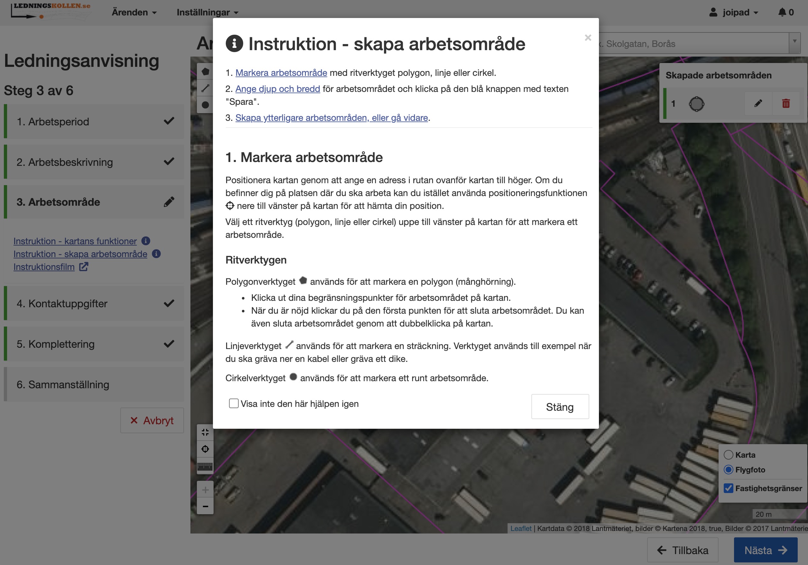808x565 pixels.
Task: Select the line drawing tool on map
Action: point(205,88)
